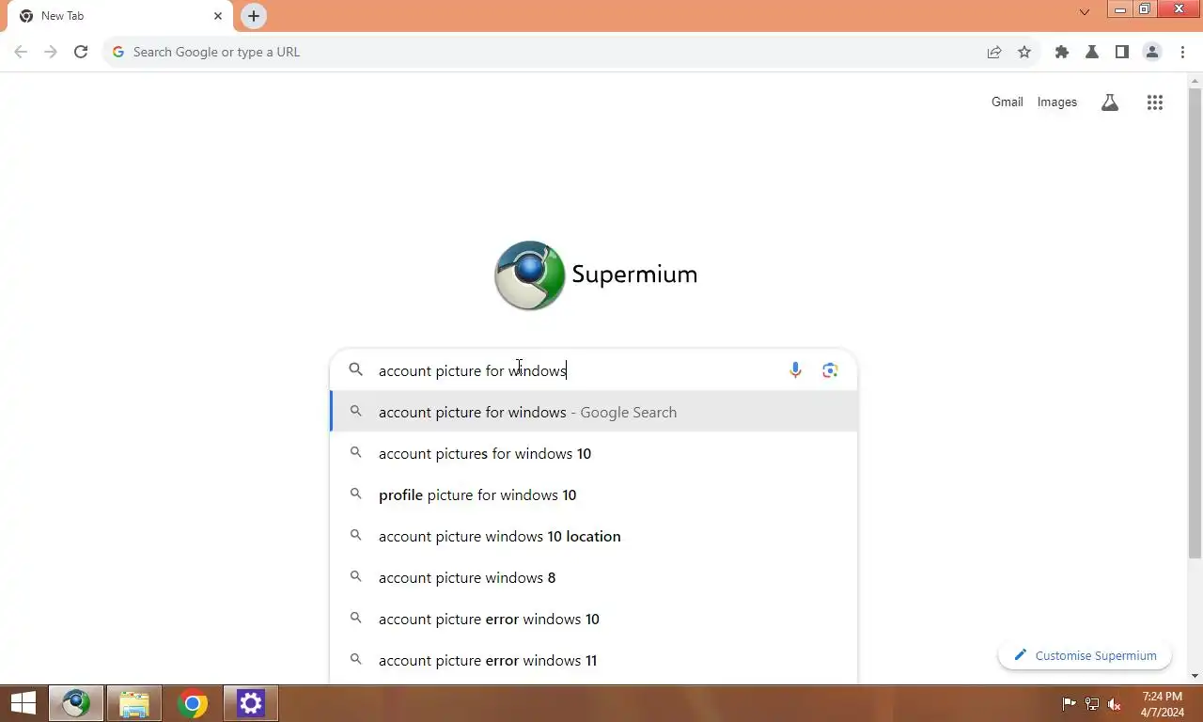1203x722 pixels.
Task: Select suggestion 'account picture windows 10 location'
Action: [593, 536]
